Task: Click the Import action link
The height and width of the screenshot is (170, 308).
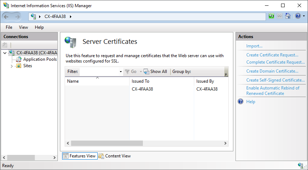Action: (x=254, y=46)
